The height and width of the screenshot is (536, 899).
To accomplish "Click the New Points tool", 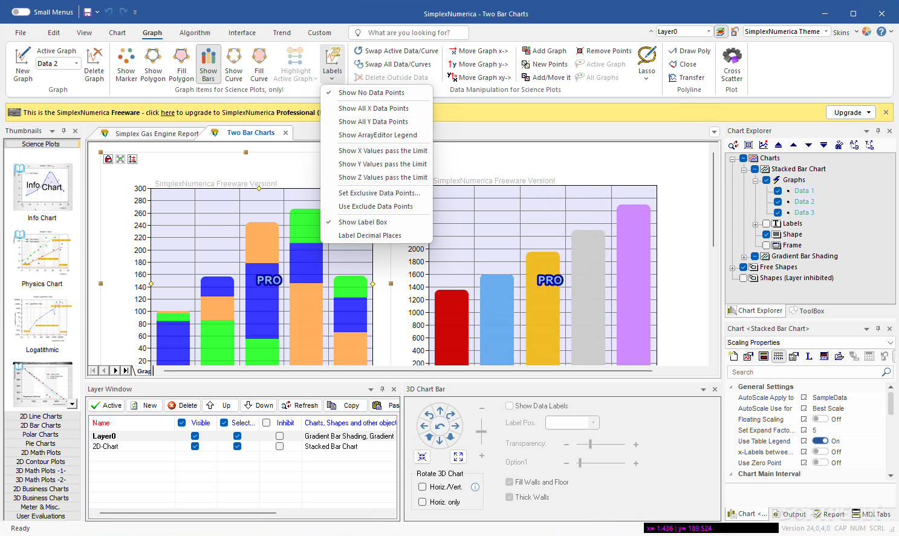I will pos(545,64).
